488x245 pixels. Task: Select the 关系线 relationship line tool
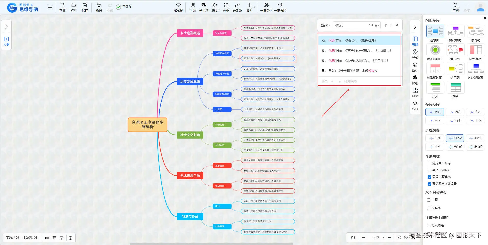click(x=237, y=7)
